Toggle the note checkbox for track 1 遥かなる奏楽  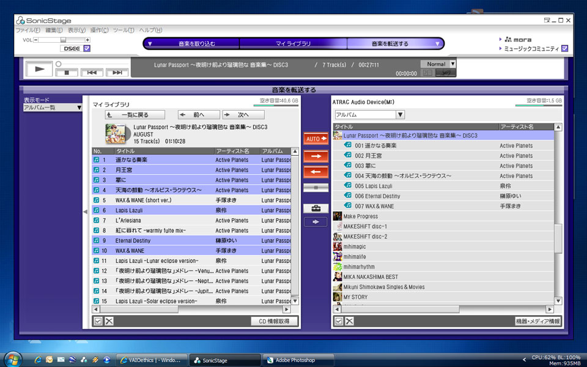click(96, 160)
